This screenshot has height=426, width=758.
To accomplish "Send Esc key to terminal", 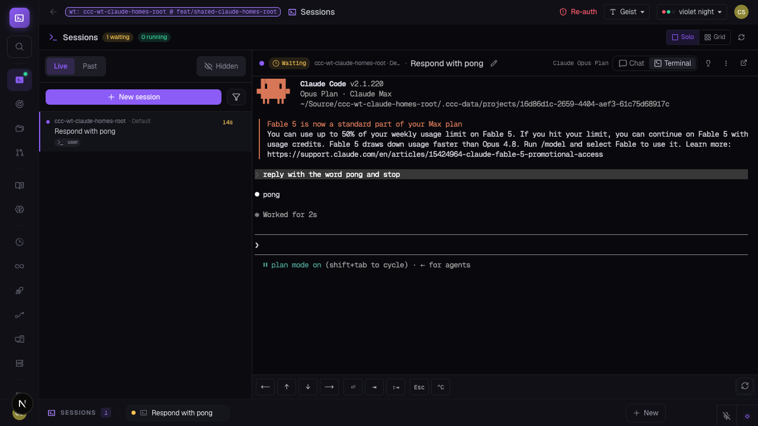I will click(x=419, y=387).
